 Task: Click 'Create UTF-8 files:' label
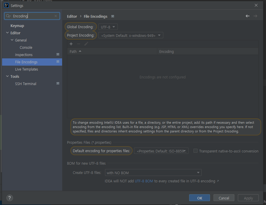click(87, 172)
